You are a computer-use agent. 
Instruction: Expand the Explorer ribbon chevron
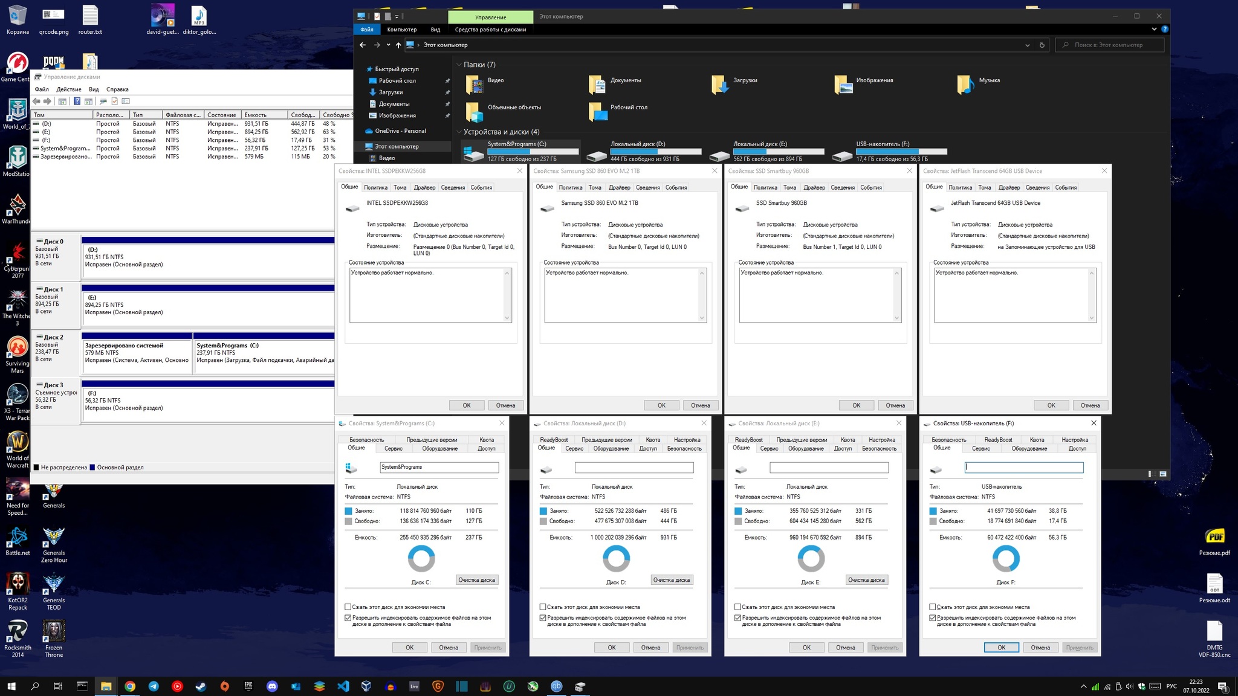point(1154,29)
